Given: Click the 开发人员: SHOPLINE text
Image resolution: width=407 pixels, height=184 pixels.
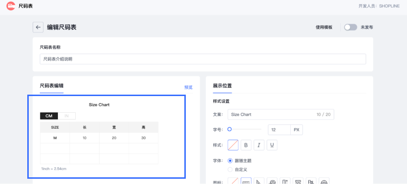Looking at the screenshot, I should tap(379, 6).
